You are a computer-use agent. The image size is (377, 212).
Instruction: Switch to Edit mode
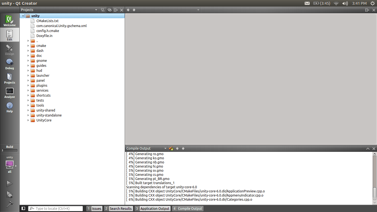(x=10, y=35)
